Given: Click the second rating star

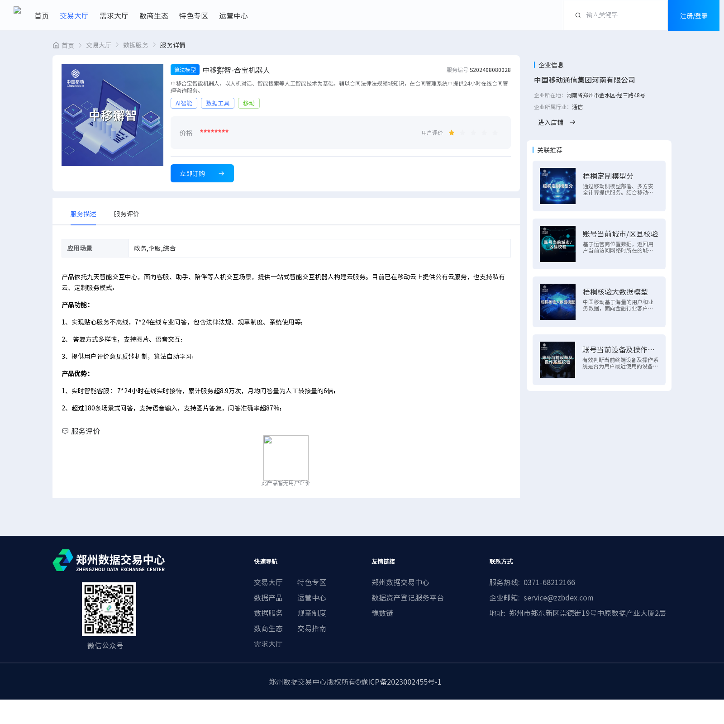Looking at the screenshot, I should (x=462, y=133).
